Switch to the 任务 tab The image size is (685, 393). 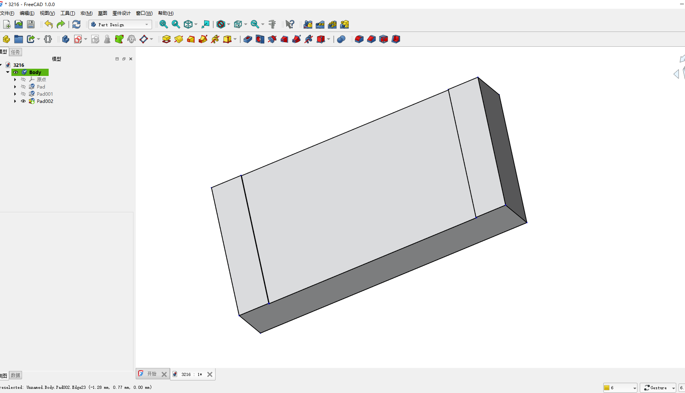coord(16,52)
